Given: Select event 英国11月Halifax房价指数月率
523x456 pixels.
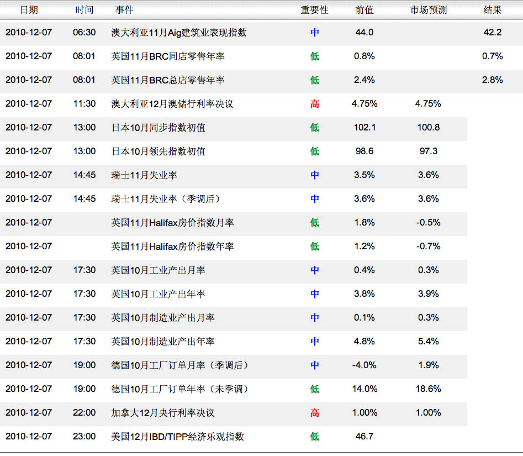Looking at the screenshot, I should click(x=172, y=223).
